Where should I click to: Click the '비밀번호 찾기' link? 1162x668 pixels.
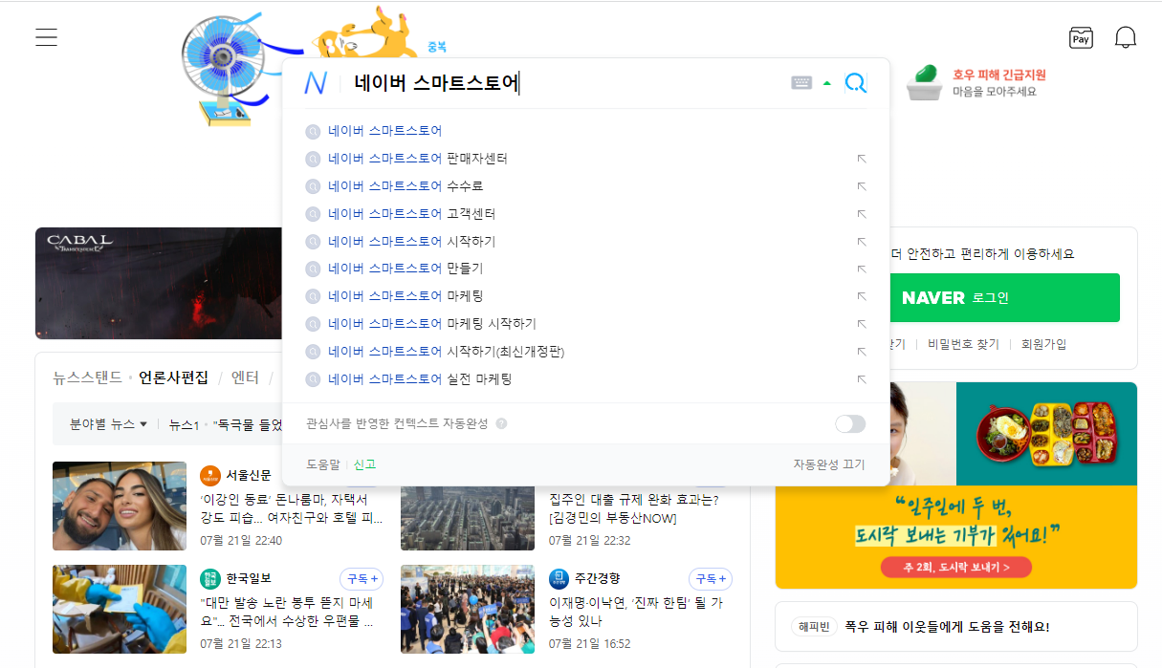click(x=963, y=344)
